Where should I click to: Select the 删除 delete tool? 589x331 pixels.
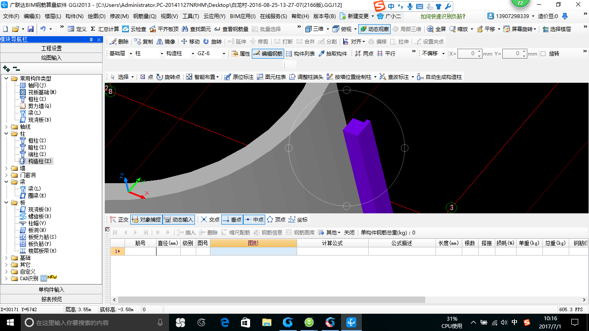coord(119,41)
